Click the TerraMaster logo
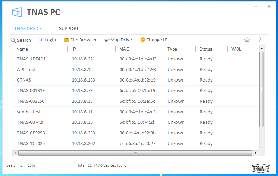Screen dimensions: 278x176 pos(261,168)
